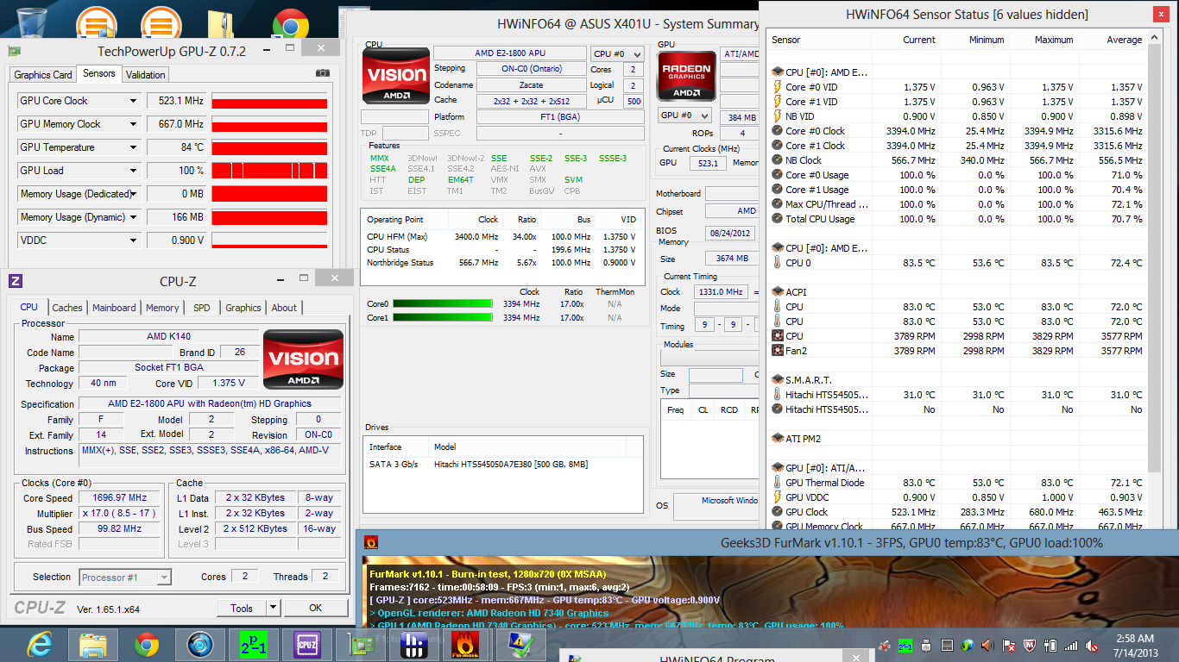Click the Average column header in HWiNFO

[1113, 40]
